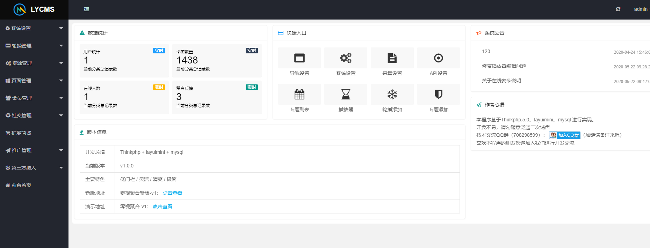Click the 播放器 hourglass icon

click(346, 94)
